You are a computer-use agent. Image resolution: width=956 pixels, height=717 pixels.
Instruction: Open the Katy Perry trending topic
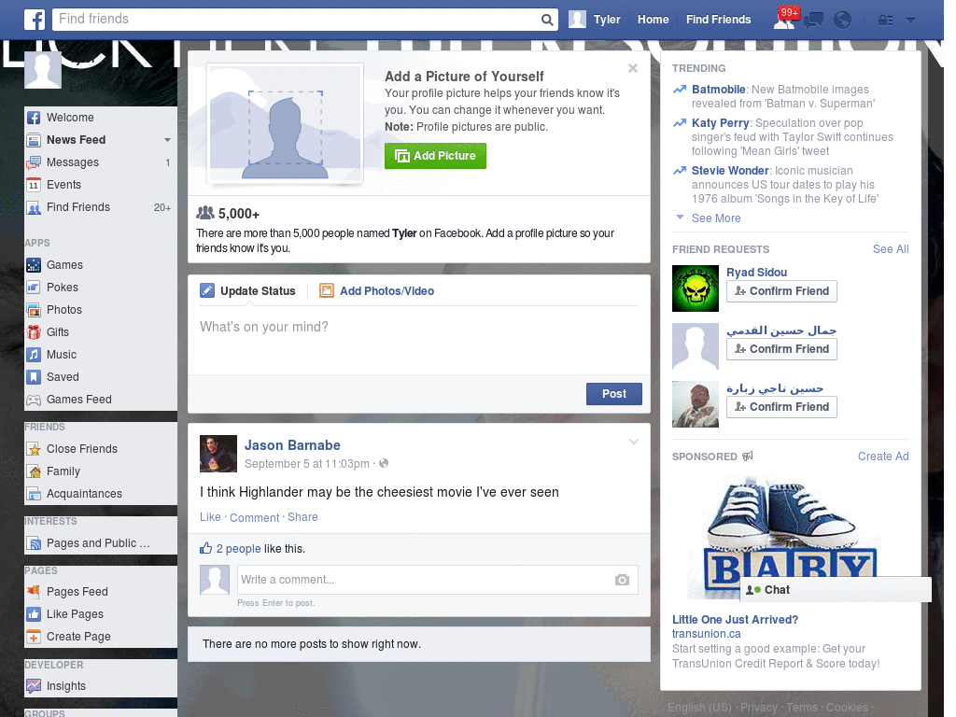[x=720, y=123]
